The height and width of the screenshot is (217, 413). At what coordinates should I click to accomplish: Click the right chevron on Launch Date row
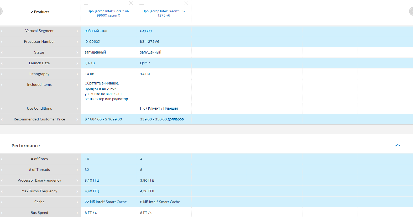click(x=77, y=63)
